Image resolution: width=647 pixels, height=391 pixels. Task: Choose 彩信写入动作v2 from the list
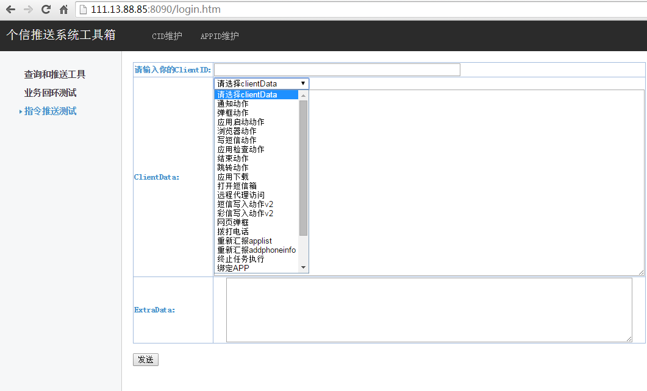tap(256, 213)
